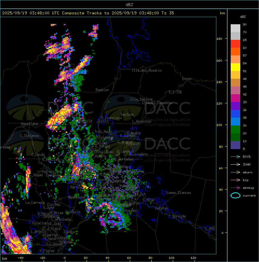The height and width of the screenshot is (262, 259).
Task: Click the Clla.del_Rosario place label
Action: tap(147, 70)
